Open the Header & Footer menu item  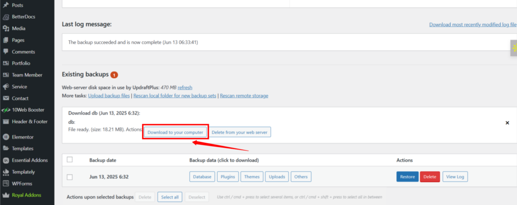[x=30, y=122]
